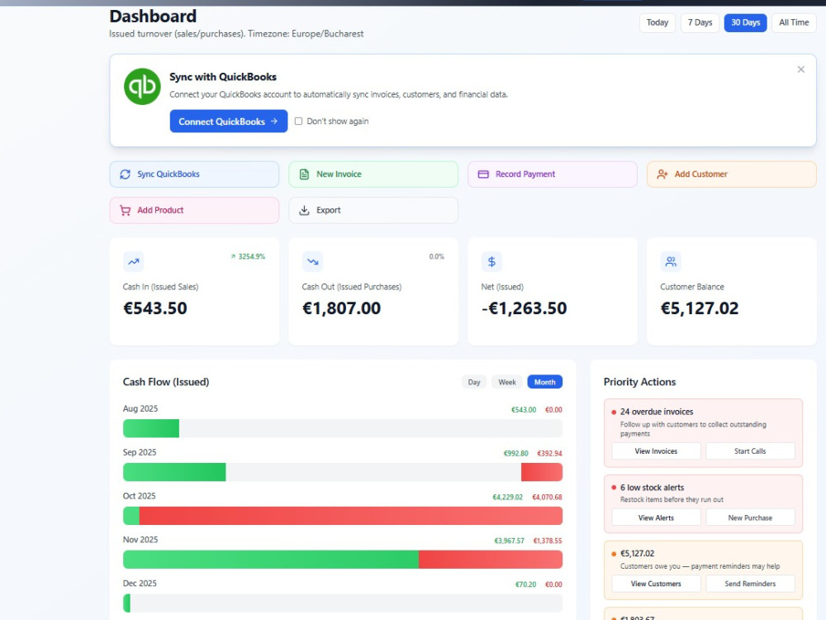The image size is (826, 620).
Task: Open the Sync QuickBooks quick action
Action: (x=194, y=174)
